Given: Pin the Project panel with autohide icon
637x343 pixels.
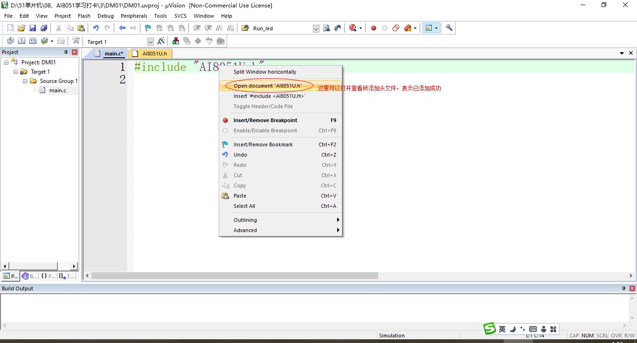Looking at the screenshot, I should 66,52.
